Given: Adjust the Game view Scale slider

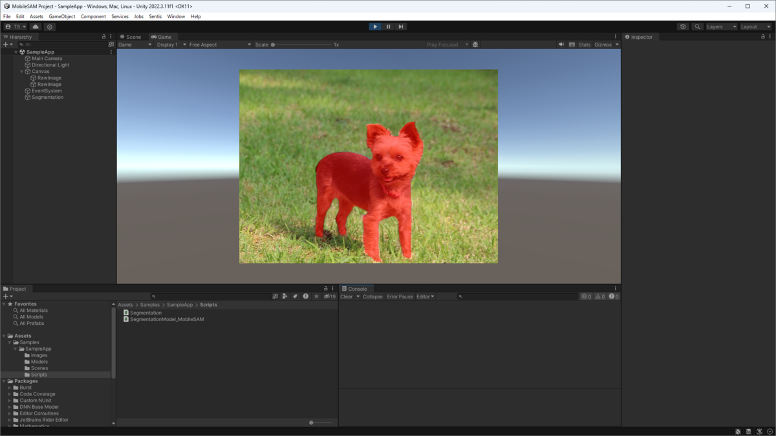Looking at the screenshot, I should click(x=301, y=45).
